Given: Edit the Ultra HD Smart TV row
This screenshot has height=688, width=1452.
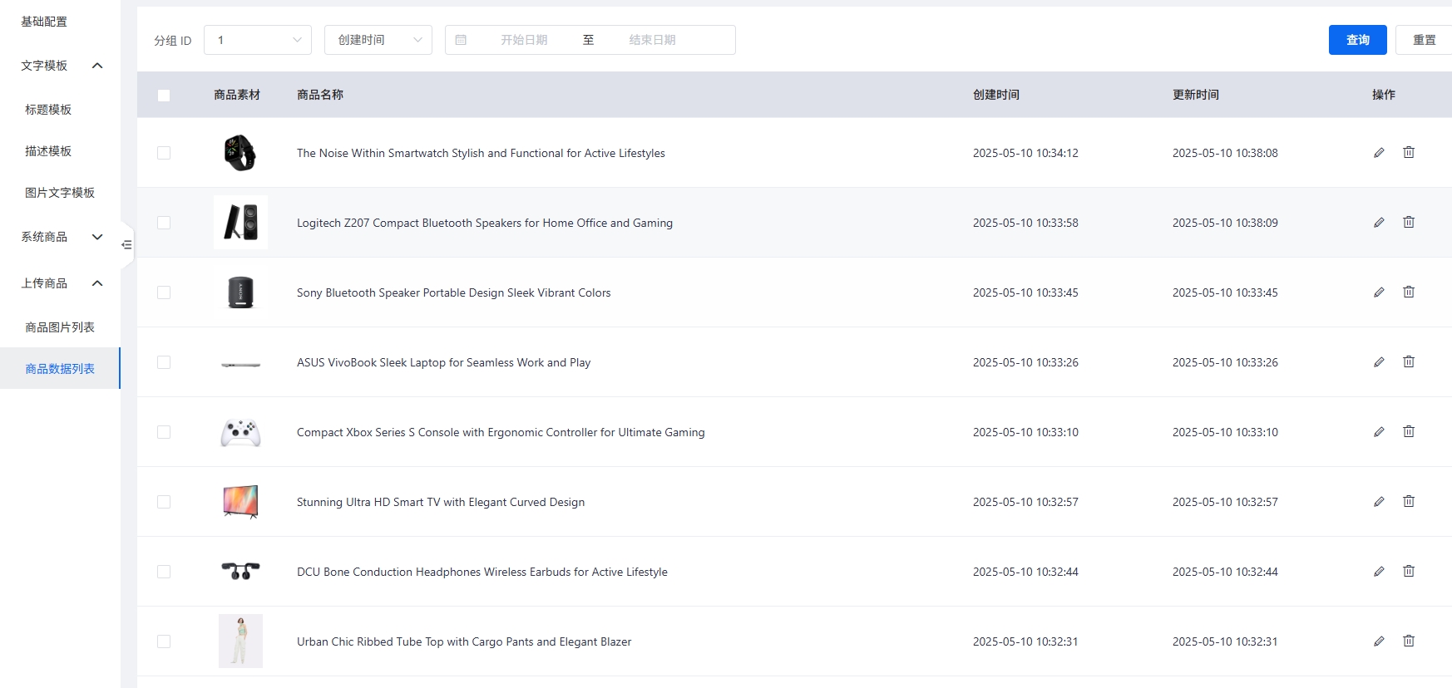Looking at the screenshot, I should [1379, 502].
